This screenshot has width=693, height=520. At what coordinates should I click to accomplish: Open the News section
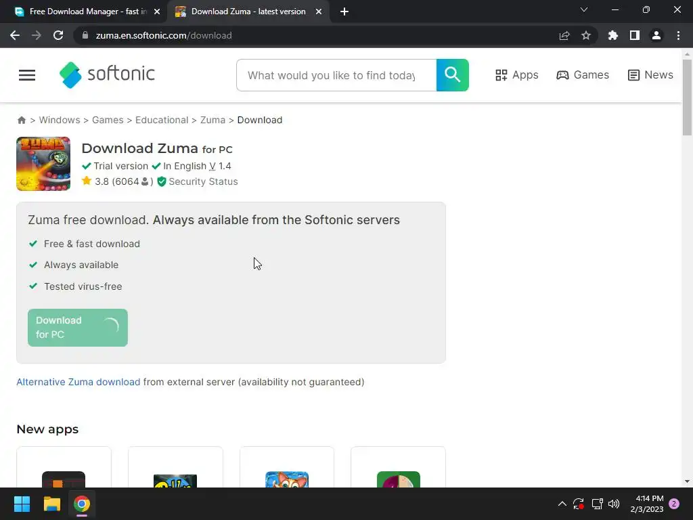pos(650,75)
